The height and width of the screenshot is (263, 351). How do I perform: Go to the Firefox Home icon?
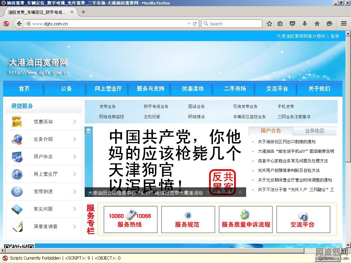coord(317,24)
